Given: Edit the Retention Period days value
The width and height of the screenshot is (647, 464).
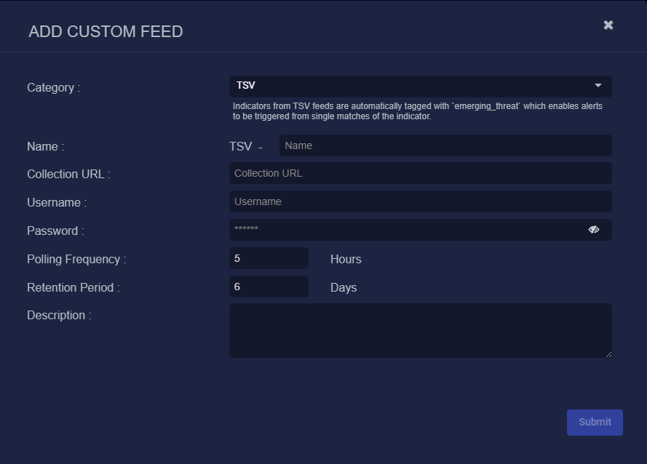Looking at the screenshot, I should [269, 287].
